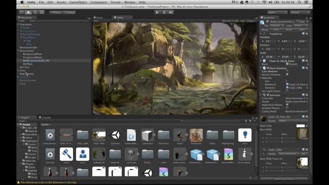Collapse the Environment tree item
The width and height of the screenshot is (329, 185).
pyautogui.click(x=18, y=51)
